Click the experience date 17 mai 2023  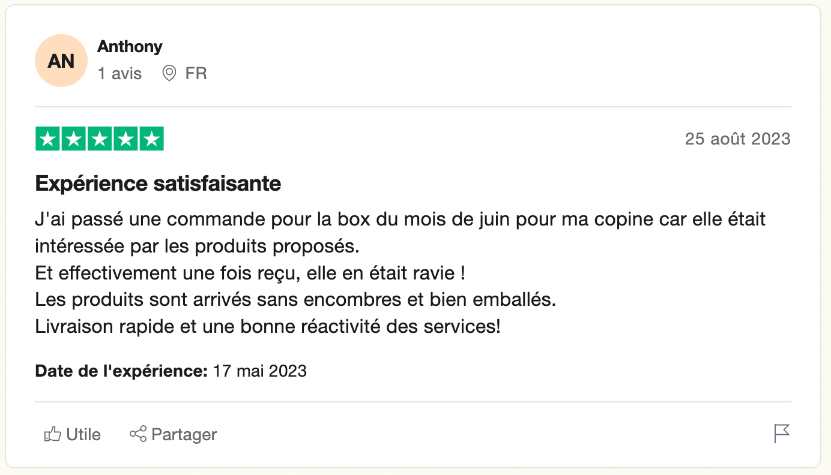click(260, 371)
